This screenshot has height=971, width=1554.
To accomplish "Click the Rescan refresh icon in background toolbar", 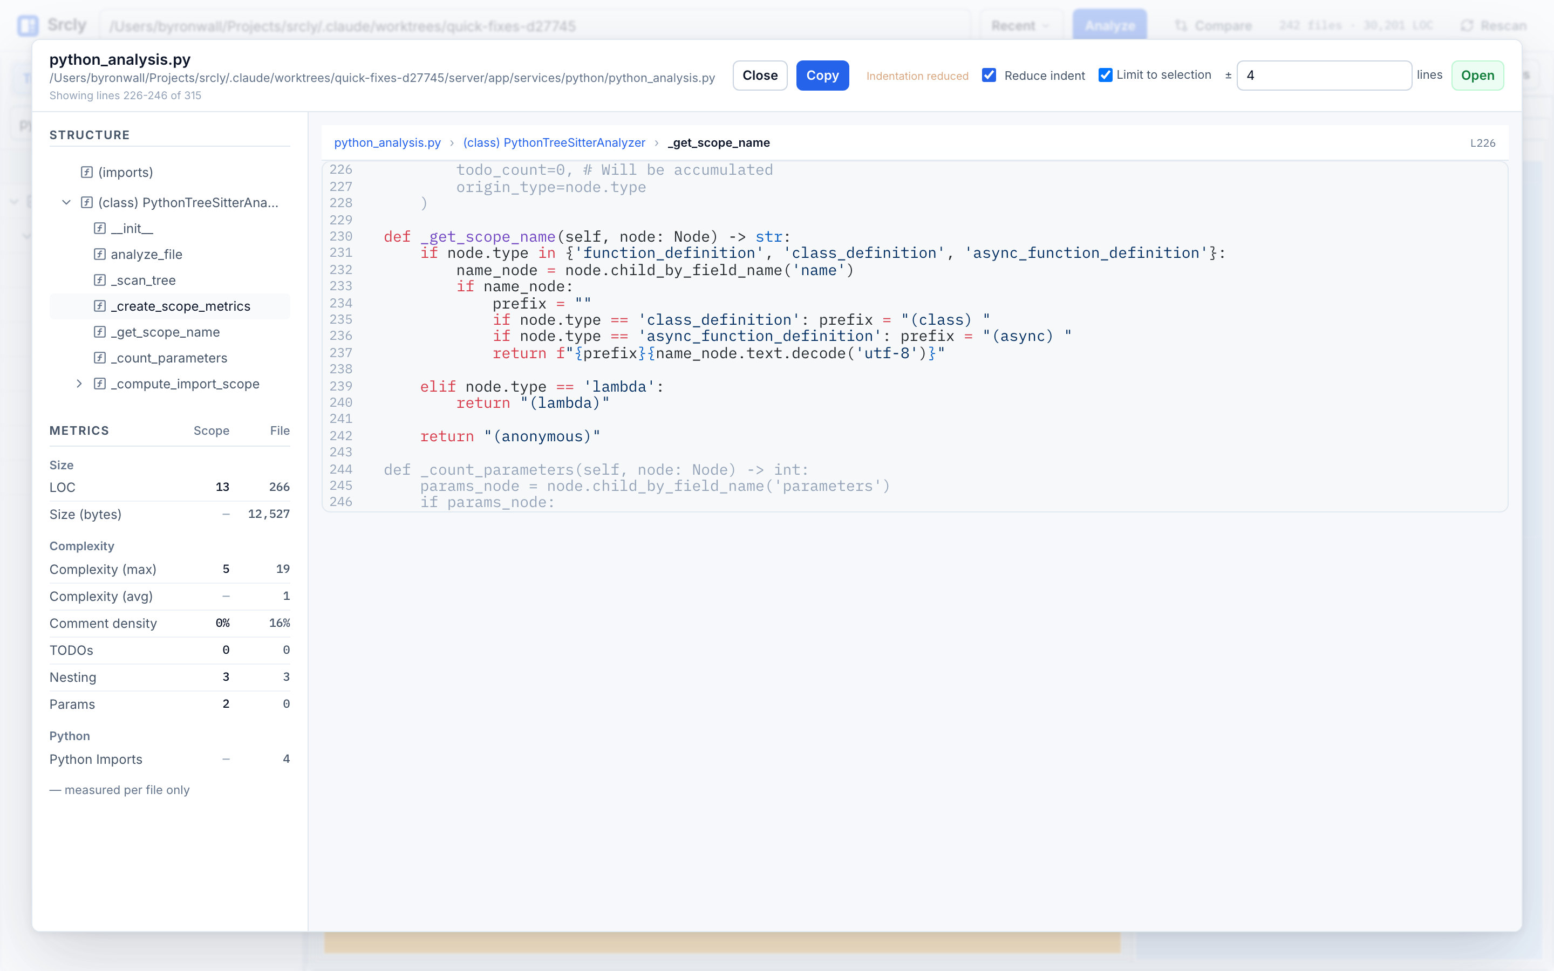I will (1467, 26).
